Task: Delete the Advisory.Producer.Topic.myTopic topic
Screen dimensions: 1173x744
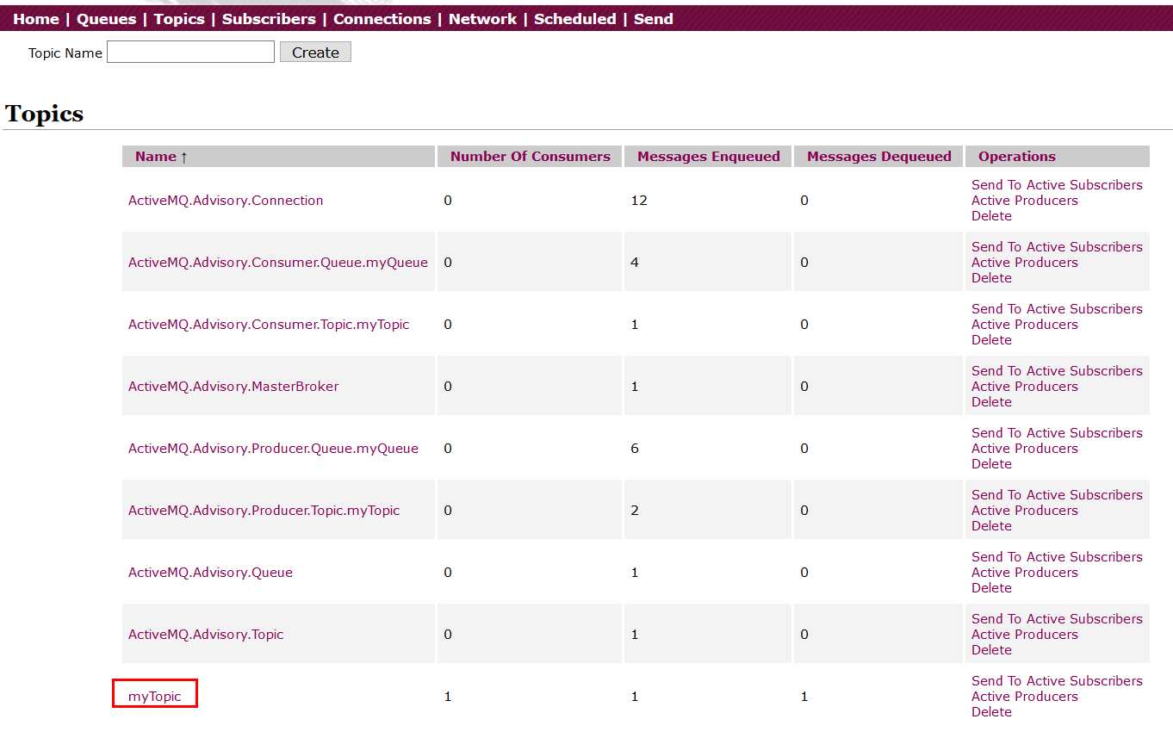Action: [x=991, y=526]
